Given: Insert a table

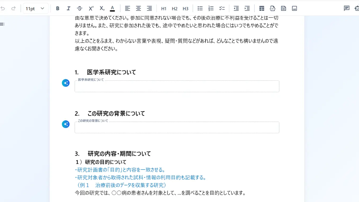Looking at the screenshot, I should coord(262,8).
